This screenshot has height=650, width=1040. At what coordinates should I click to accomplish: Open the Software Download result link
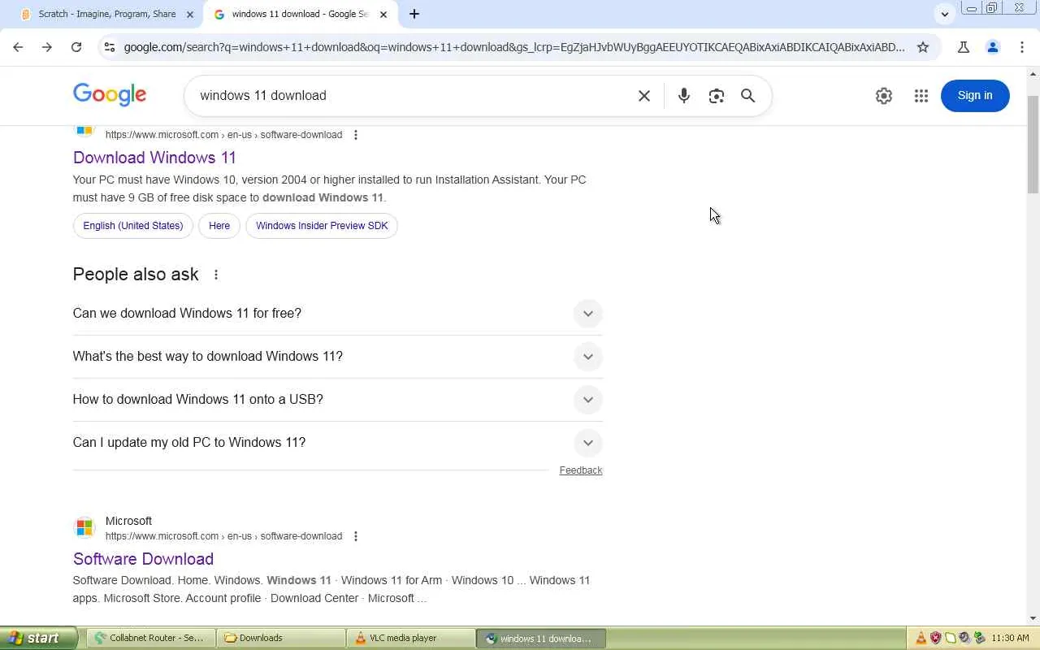click(x=143, y=559)
